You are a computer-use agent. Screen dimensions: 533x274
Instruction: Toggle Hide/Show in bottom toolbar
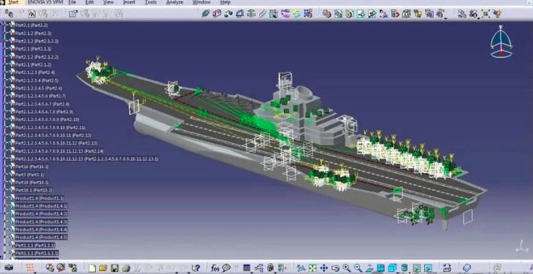pyautogui.click(x=417, y=268)
